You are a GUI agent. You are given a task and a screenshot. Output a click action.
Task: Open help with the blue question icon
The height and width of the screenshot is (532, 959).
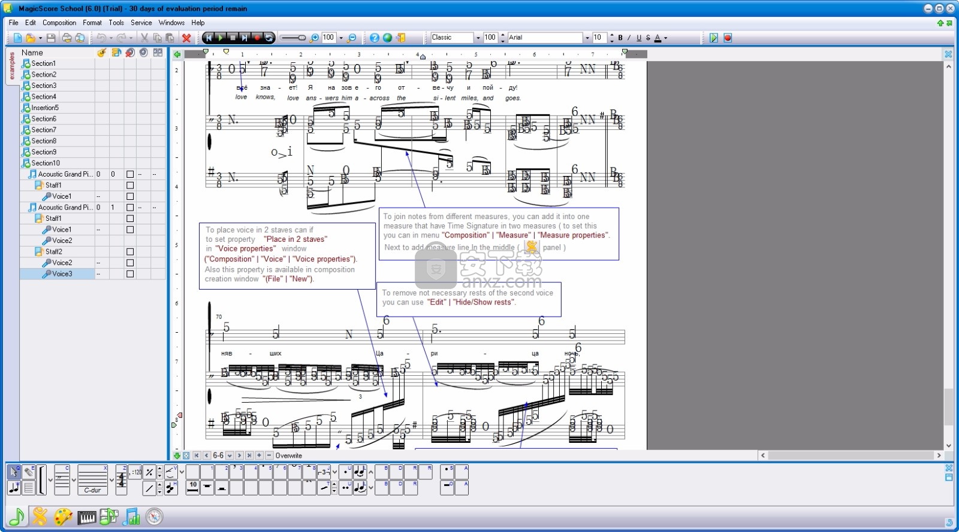(375, 38)
